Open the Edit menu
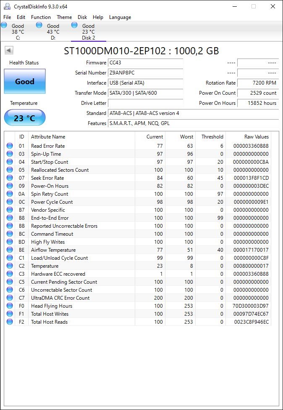 tap(21, 17)
